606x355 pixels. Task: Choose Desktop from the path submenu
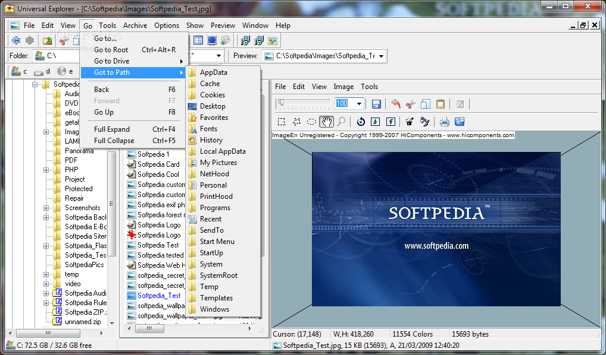(213, 106)
